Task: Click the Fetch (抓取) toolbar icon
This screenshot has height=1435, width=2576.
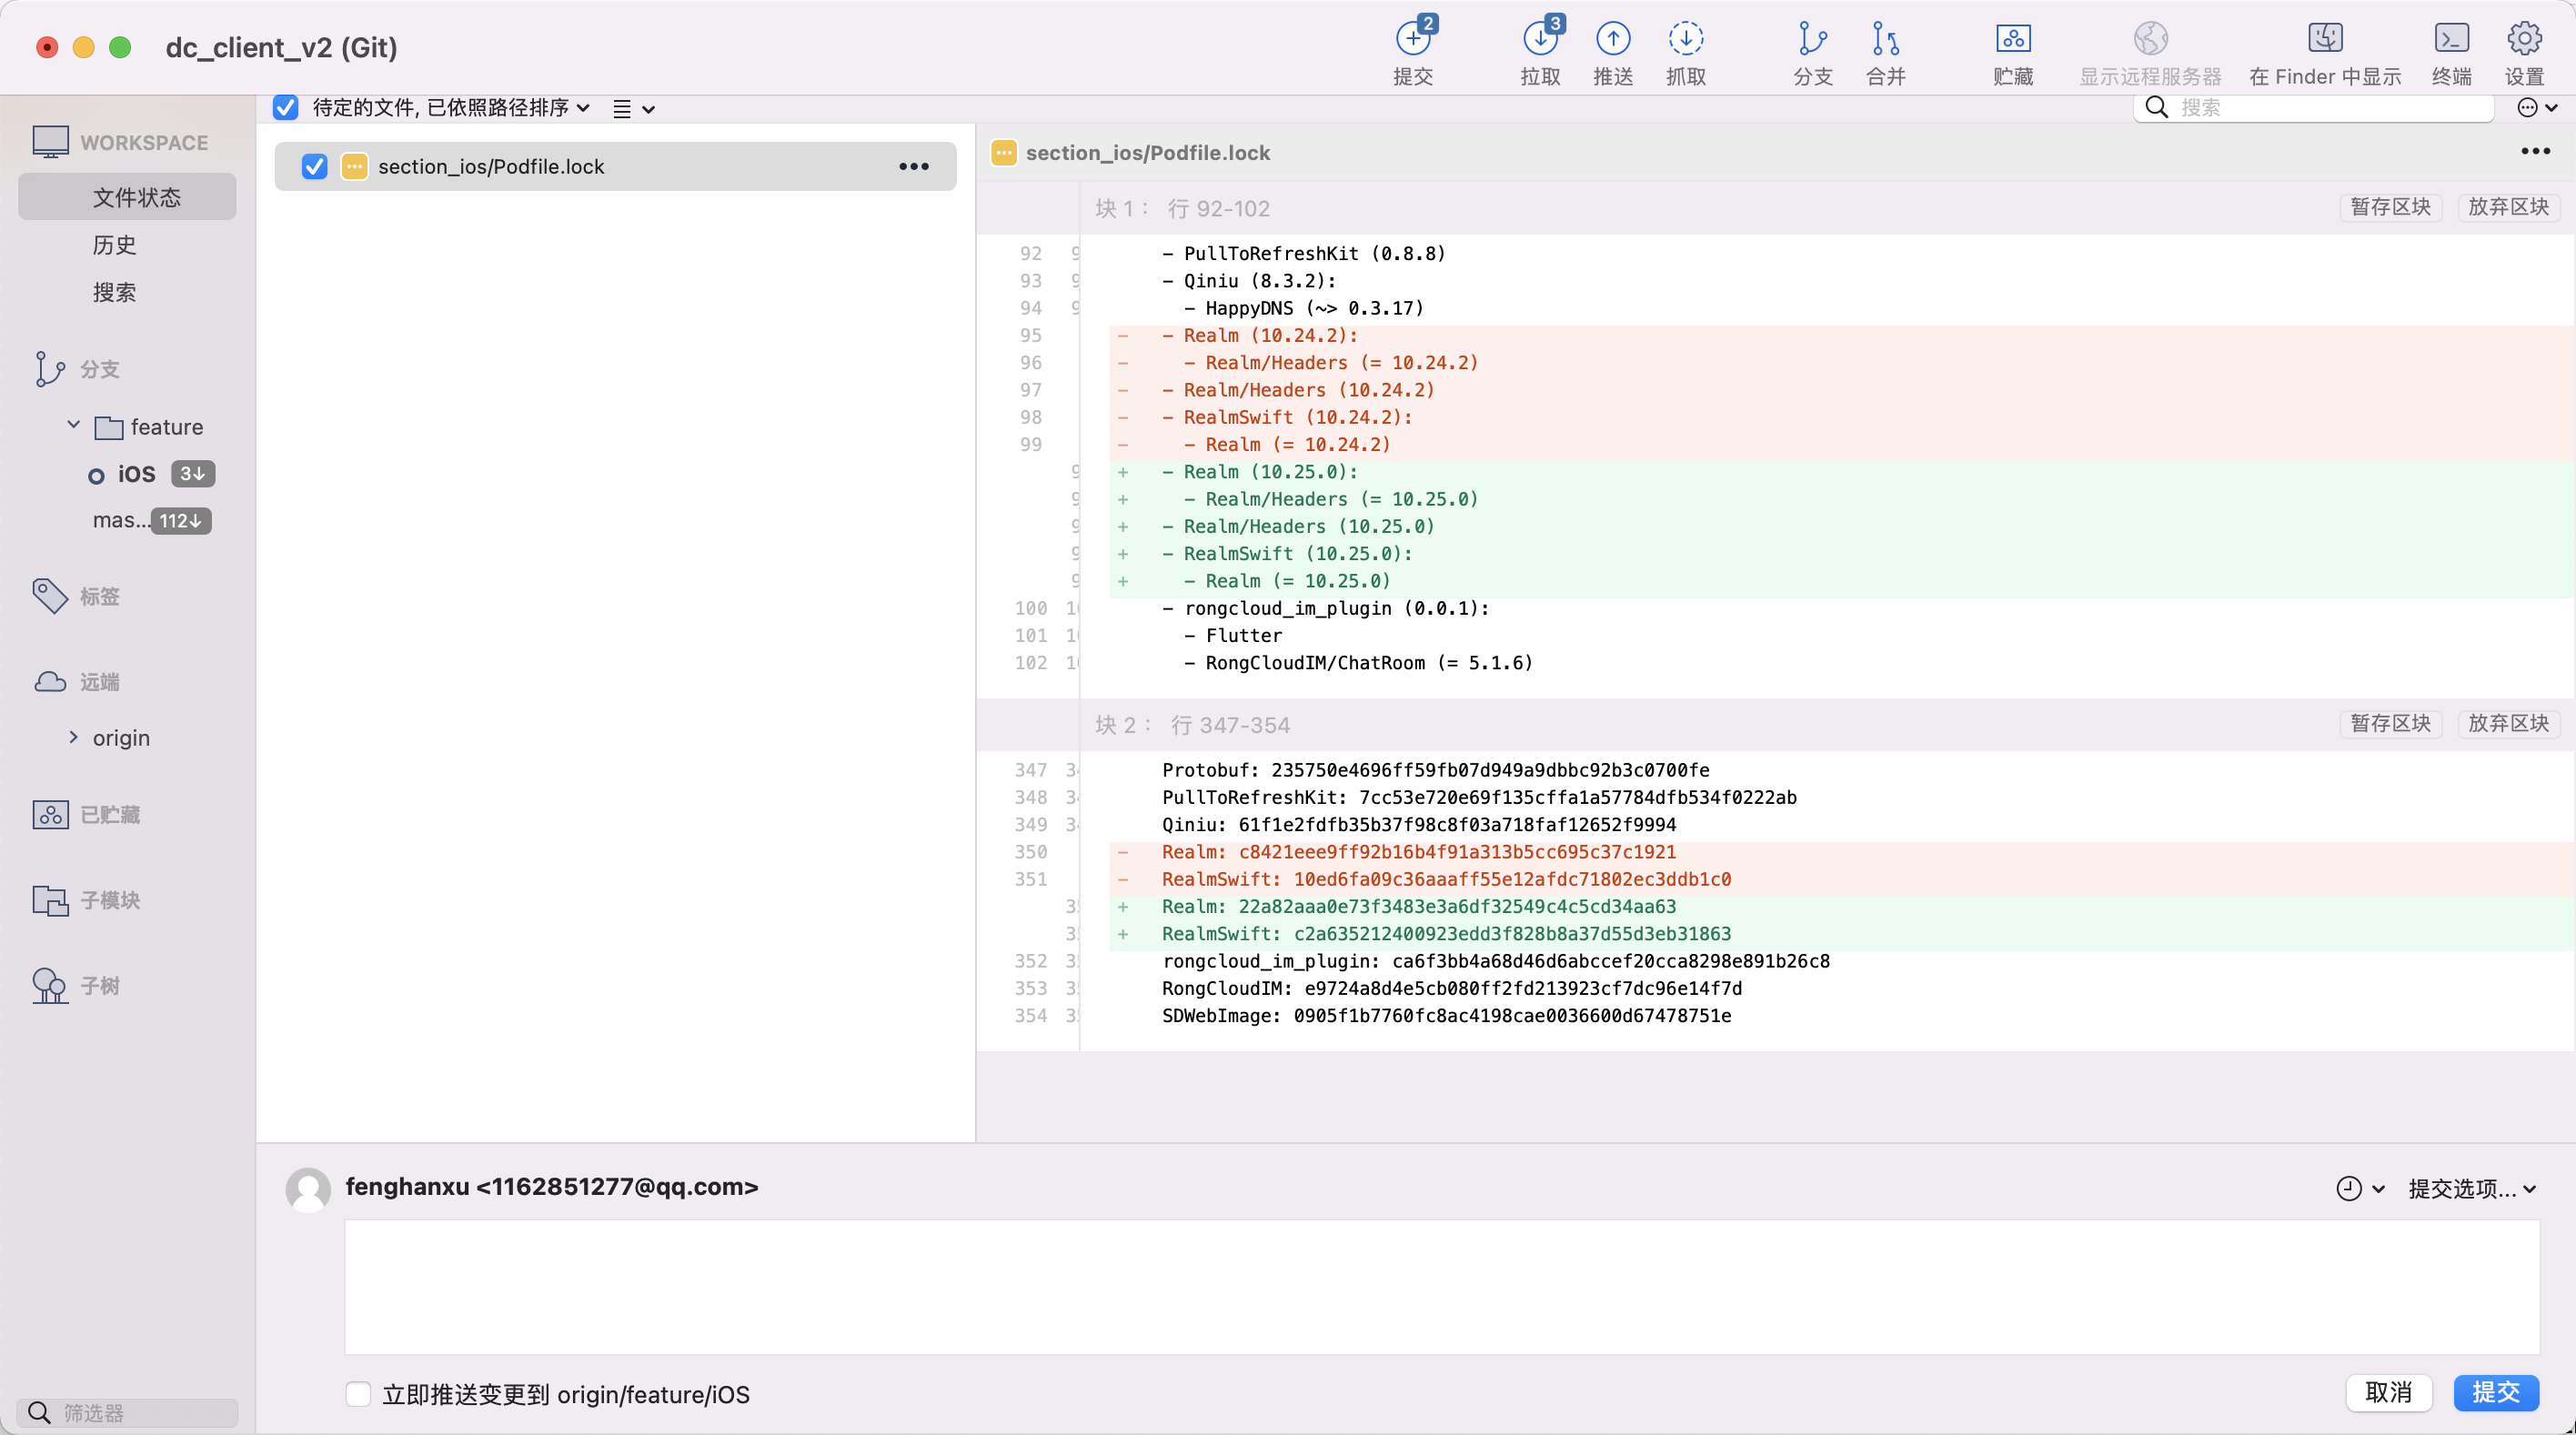Action: [x=1685, y=40]
